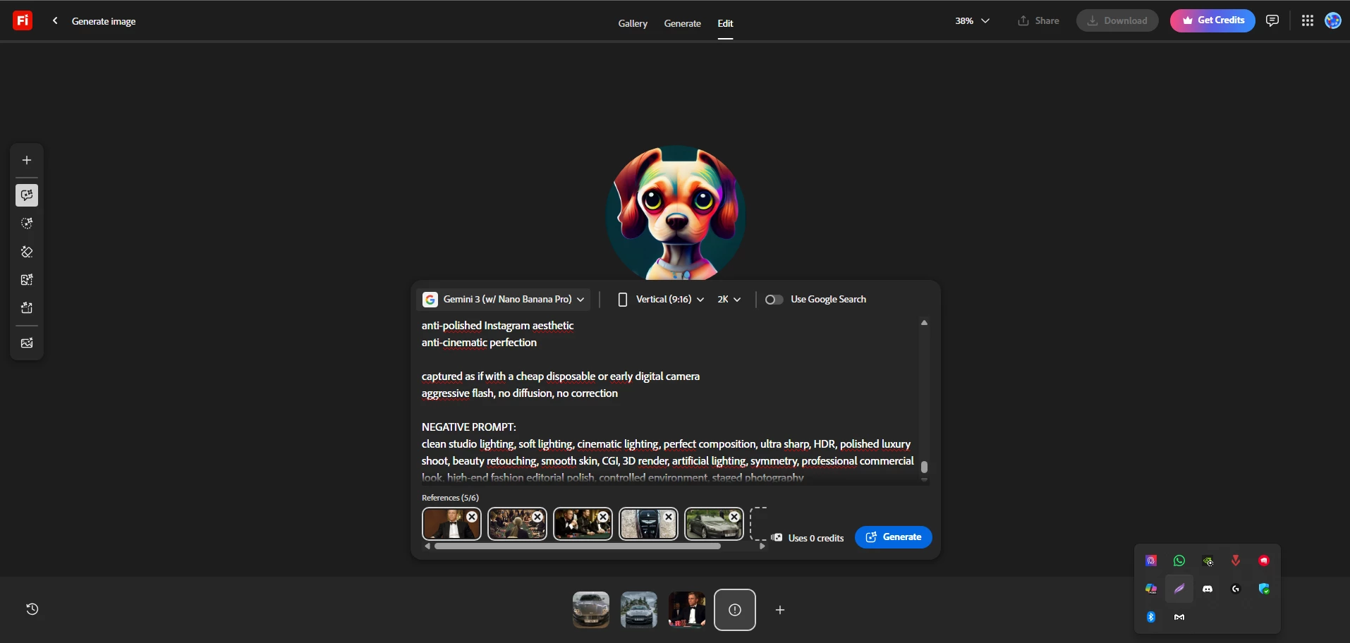Select the generative expand tool
The height and width of the screenshot is (643, 1350).
pyautogui.click(x=27, y=280)
